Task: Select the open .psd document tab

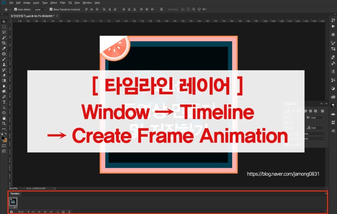Action: (32, 16)
